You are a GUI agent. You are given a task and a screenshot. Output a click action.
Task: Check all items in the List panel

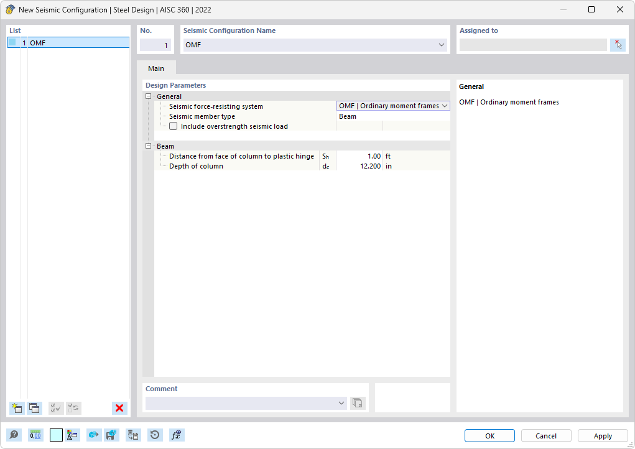[55, 408]
